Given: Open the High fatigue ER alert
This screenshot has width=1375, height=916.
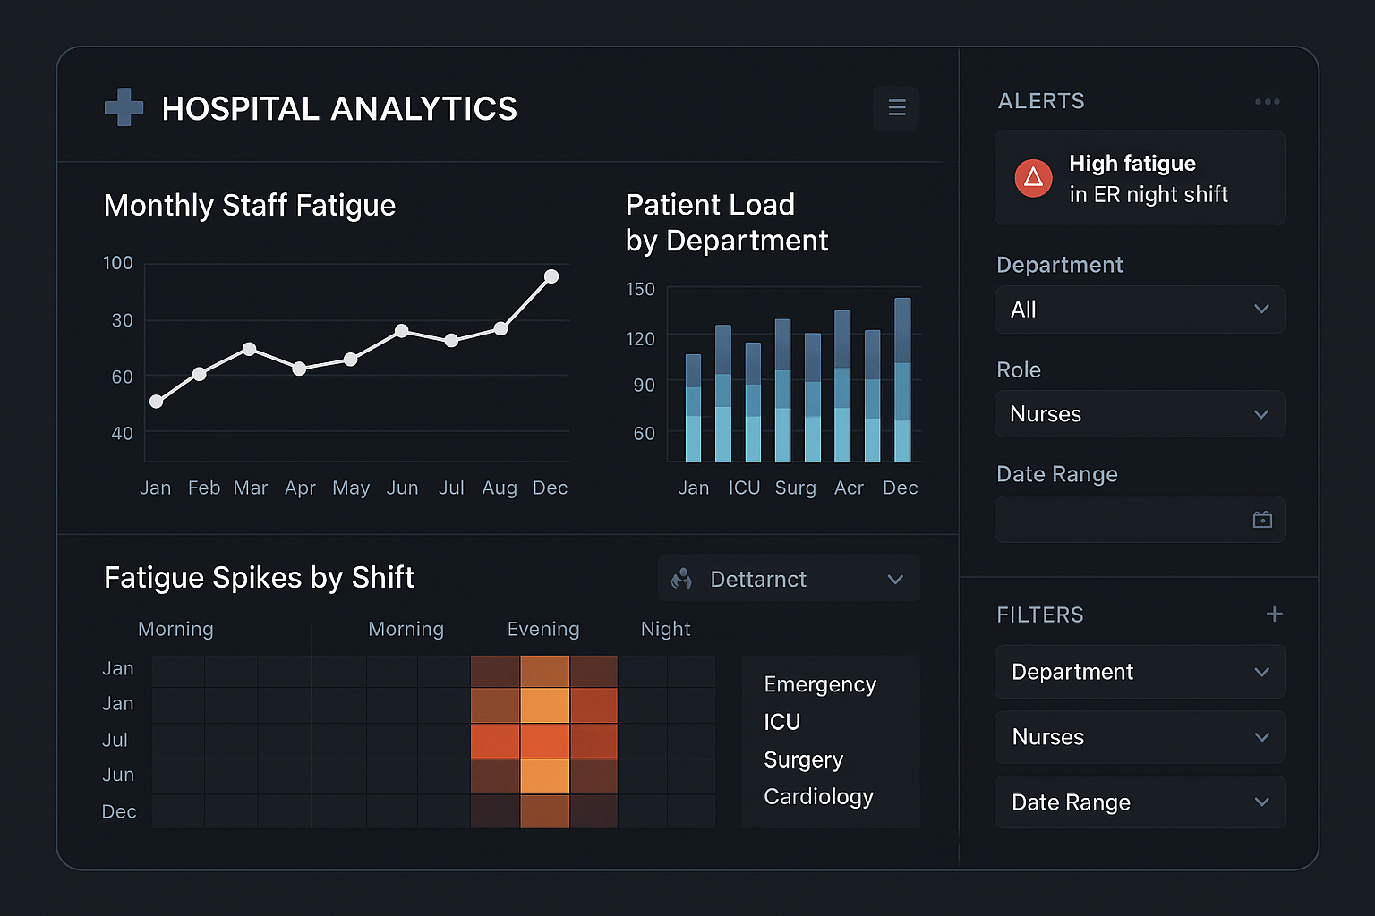Looking at the screenshot, I should click(1140, 178).
